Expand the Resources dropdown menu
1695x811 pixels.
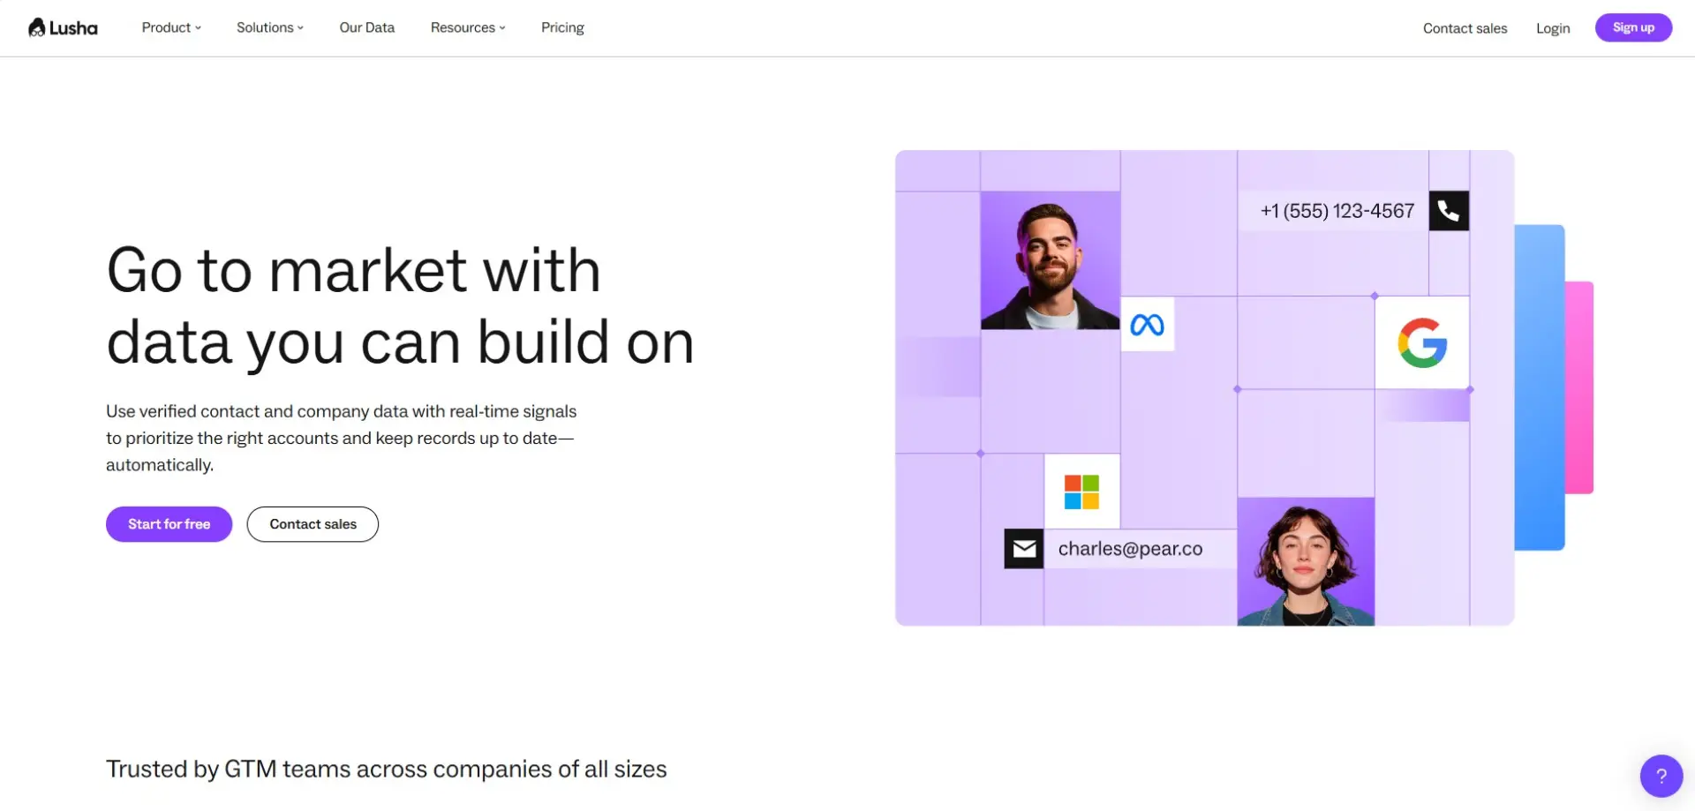(468, 27)
